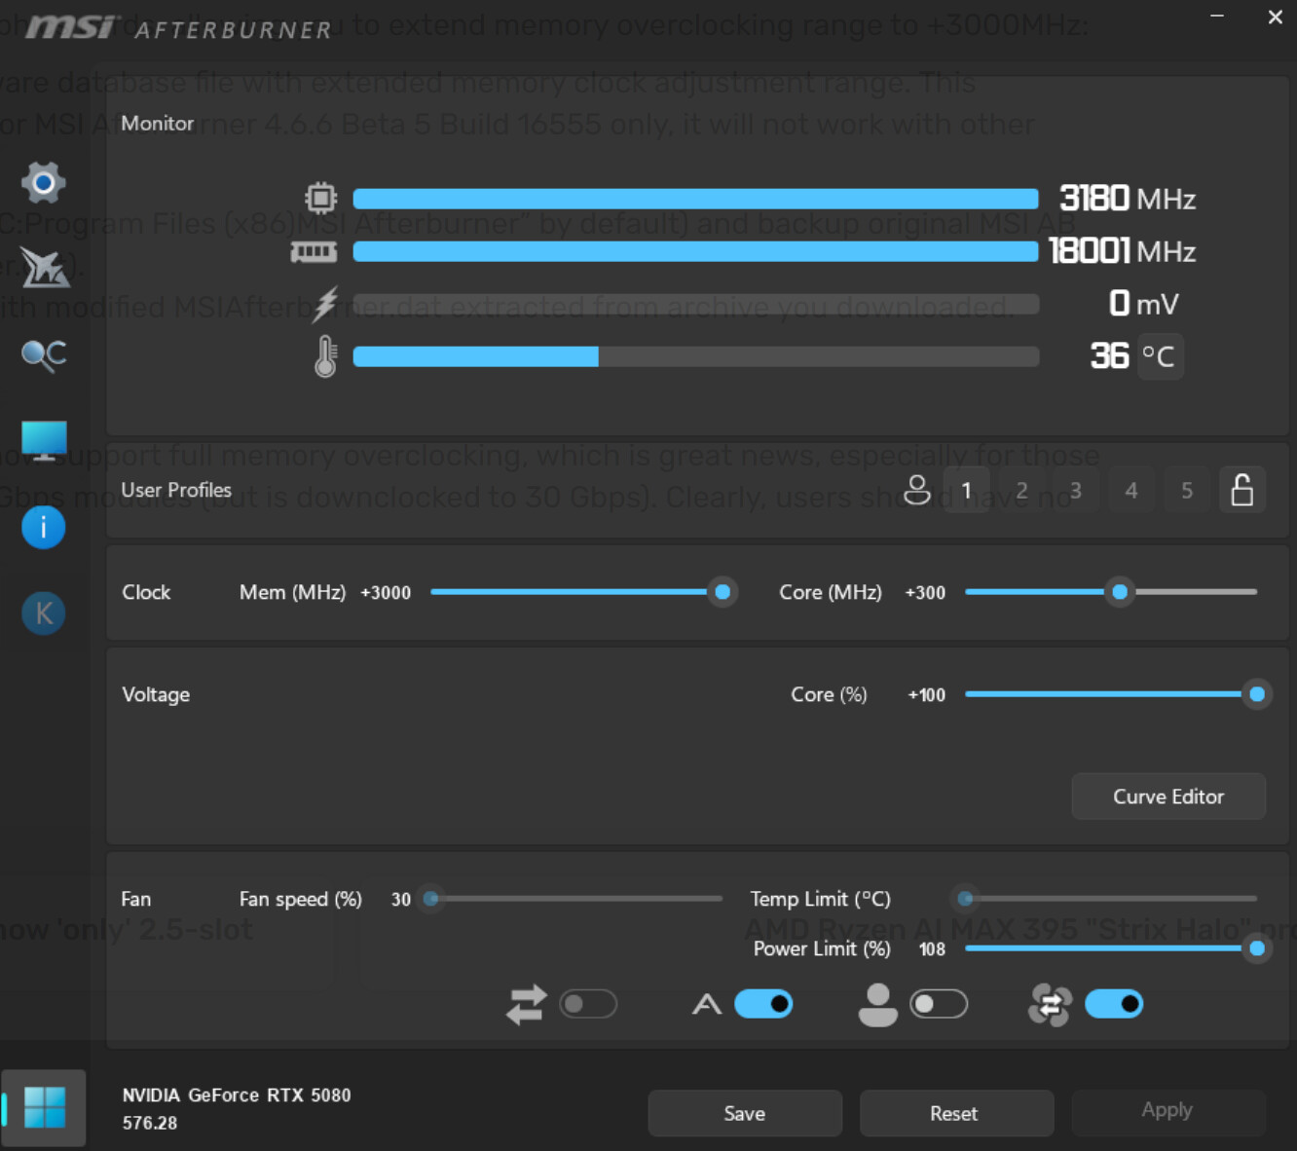Click the sync arrows icon in Fan panel
Viewport: 1297px width, 1151px height.
(x=527, y=1005)
